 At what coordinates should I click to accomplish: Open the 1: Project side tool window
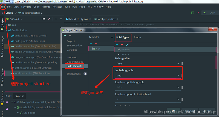2,24
